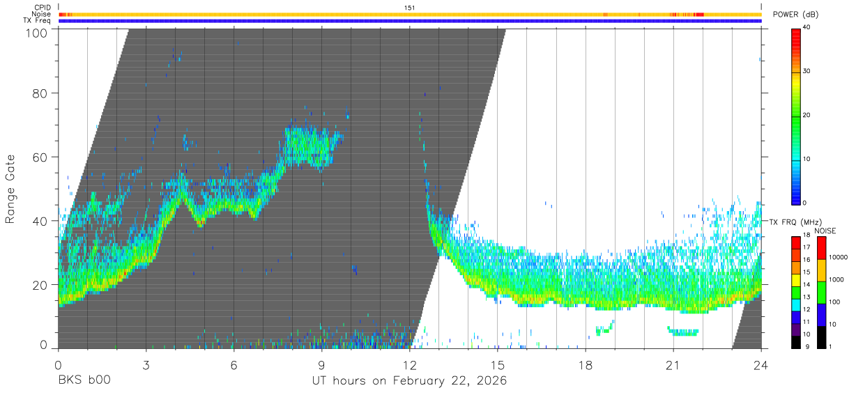Screen dimensions: 856x395
Task: Click the Noise row label
Action: (43, 14)
